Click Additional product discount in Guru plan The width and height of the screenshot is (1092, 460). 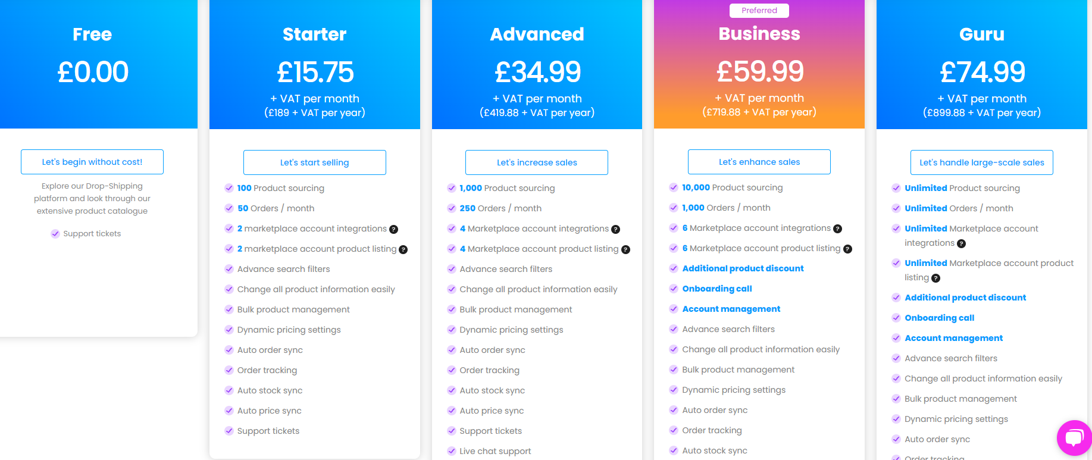coord(965,298)
